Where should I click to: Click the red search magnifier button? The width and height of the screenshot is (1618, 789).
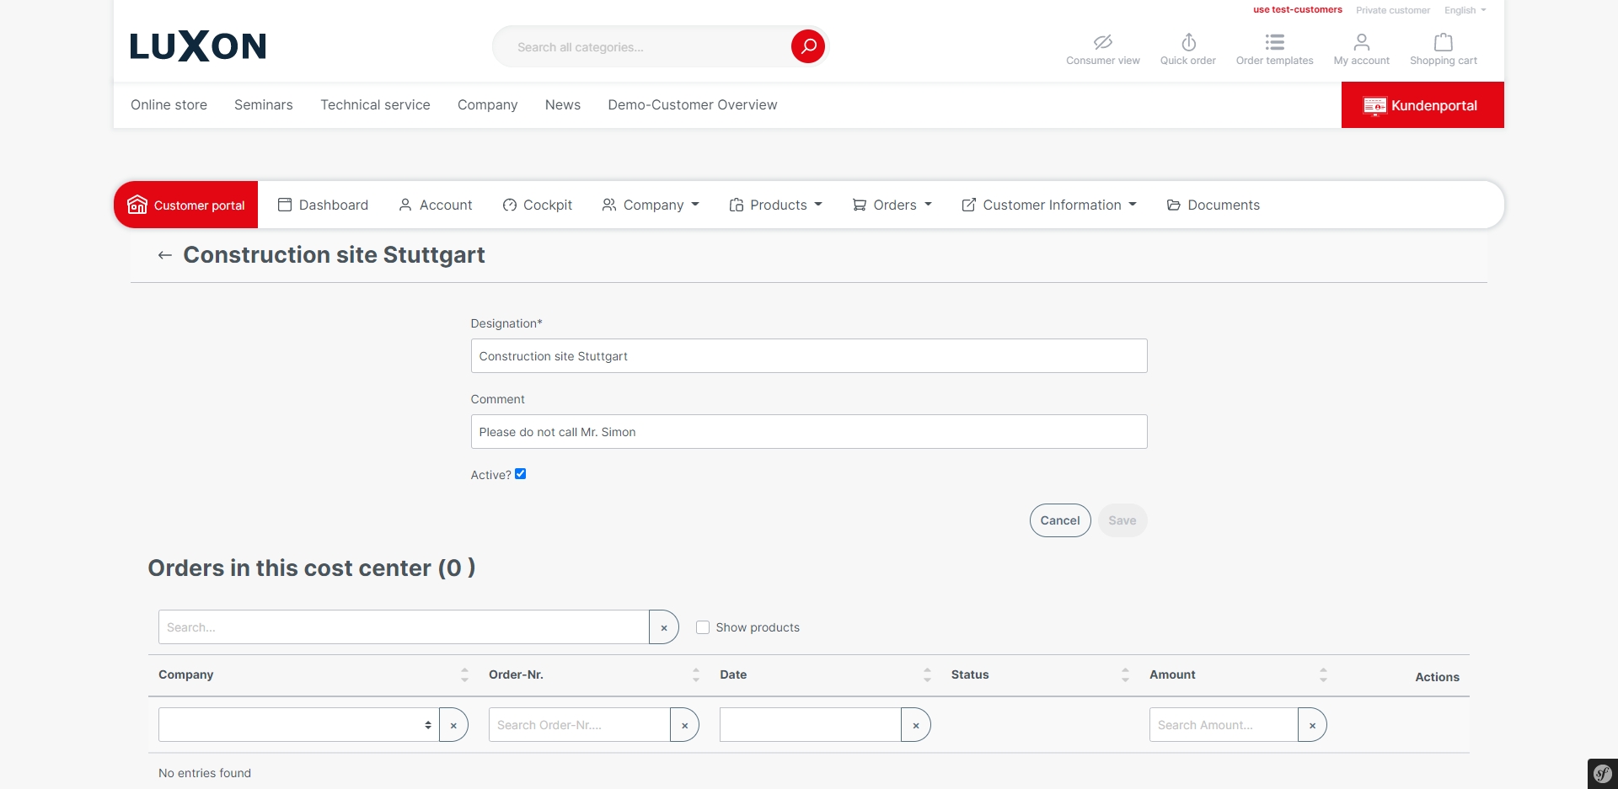(807, 46)
